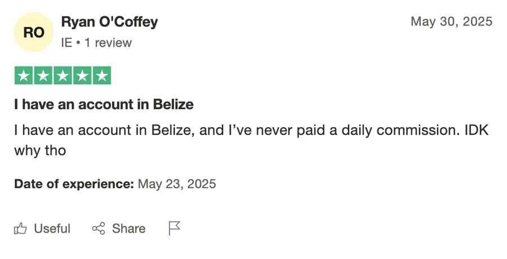Open the RO reviewer avatar
Screen dimensions: 507x259
tap(33, 33)
